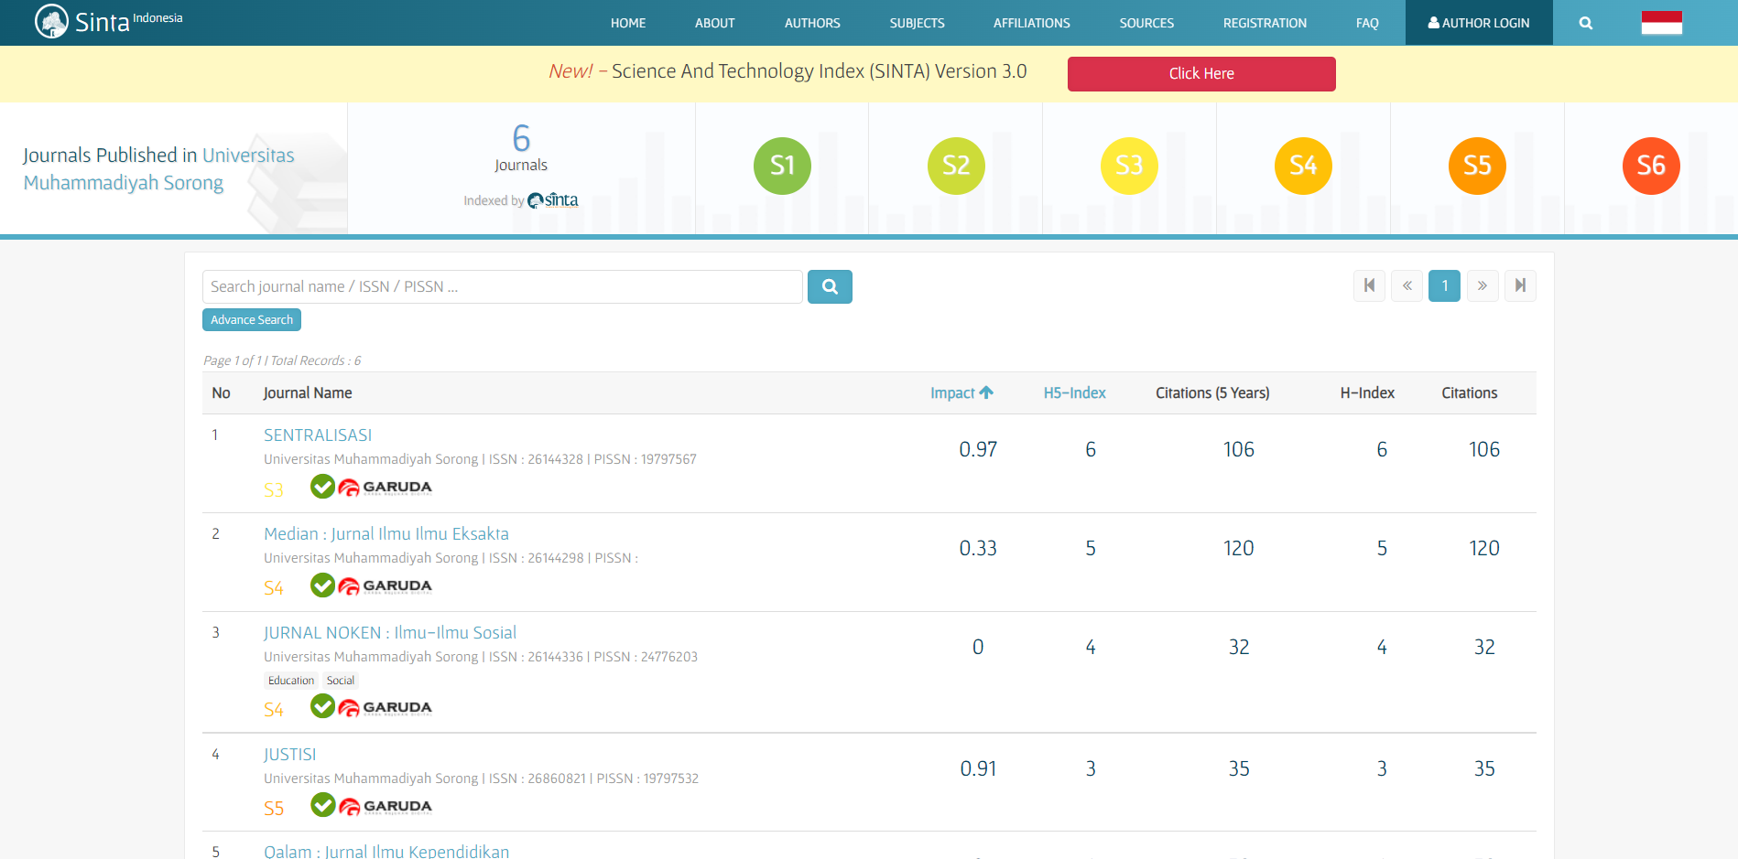Image resolution: width=1738 pixels, height=859 pixels.
Task: Click the AUTHOR LOGIN button
Action: pyautogui.click(x=1478, y=23)
